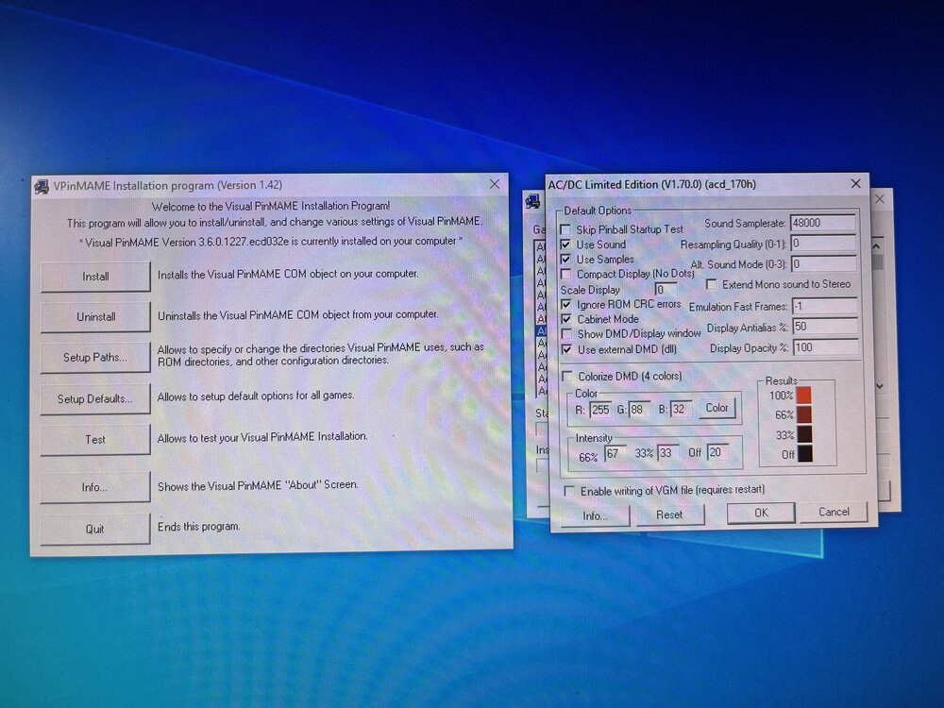
Task: Click background list scrollbar down arrow
Action: click(880, 386)
